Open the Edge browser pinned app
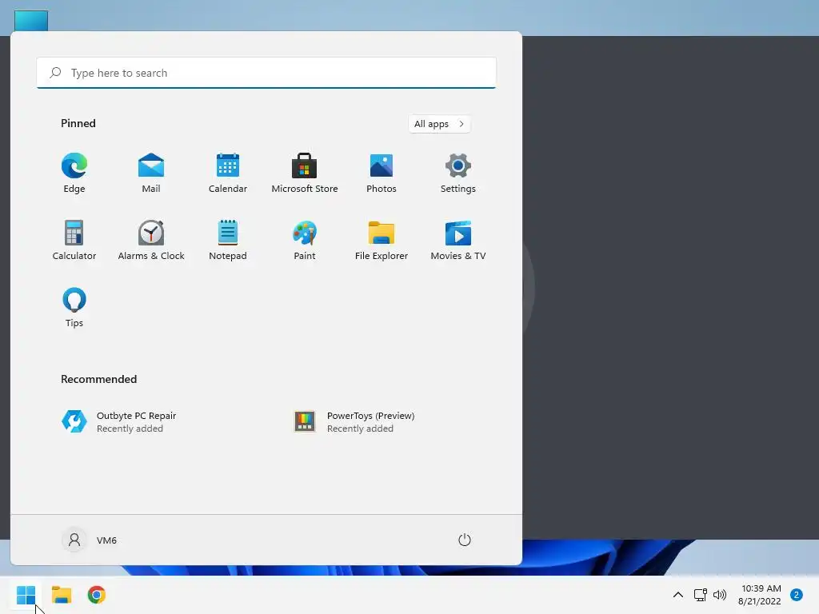819x614 pixels. pos(74,173)
